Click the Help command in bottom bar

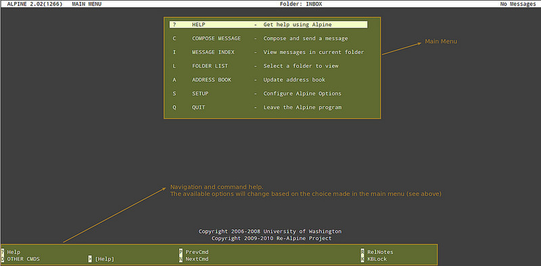14,252
